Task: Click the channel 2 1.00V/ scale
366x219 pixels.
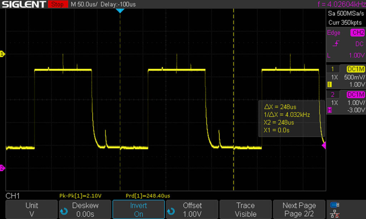Action: pos(356,103)
